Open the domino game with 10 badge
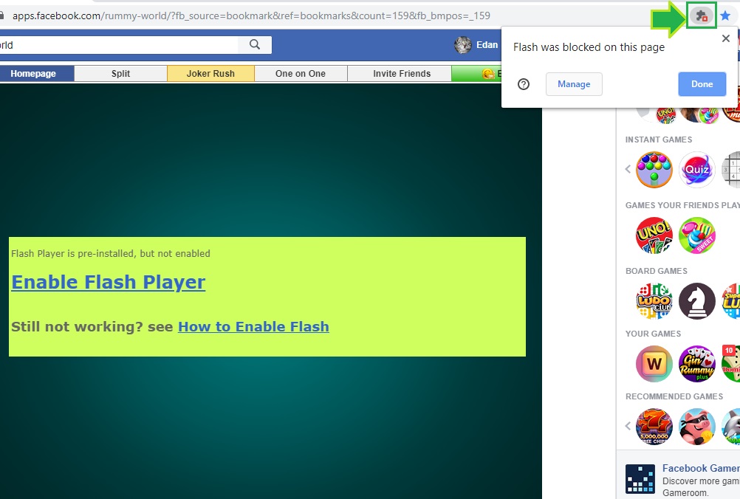 pyautogui.click(x=731, y=364)
